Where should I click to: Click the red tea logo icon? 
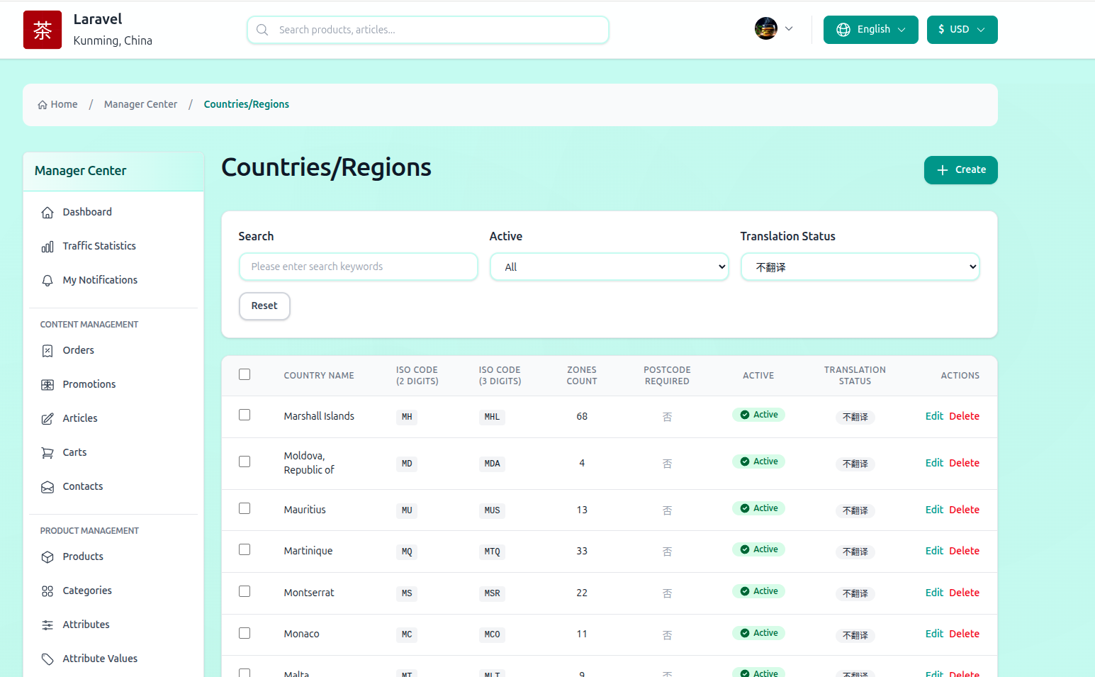(x=43, y=30)
